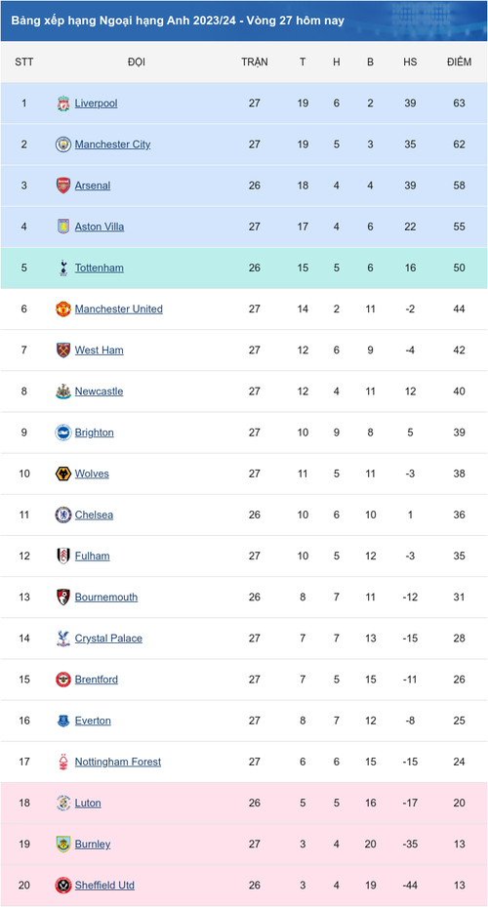Open the Bournemouth team link

(106, 597)
